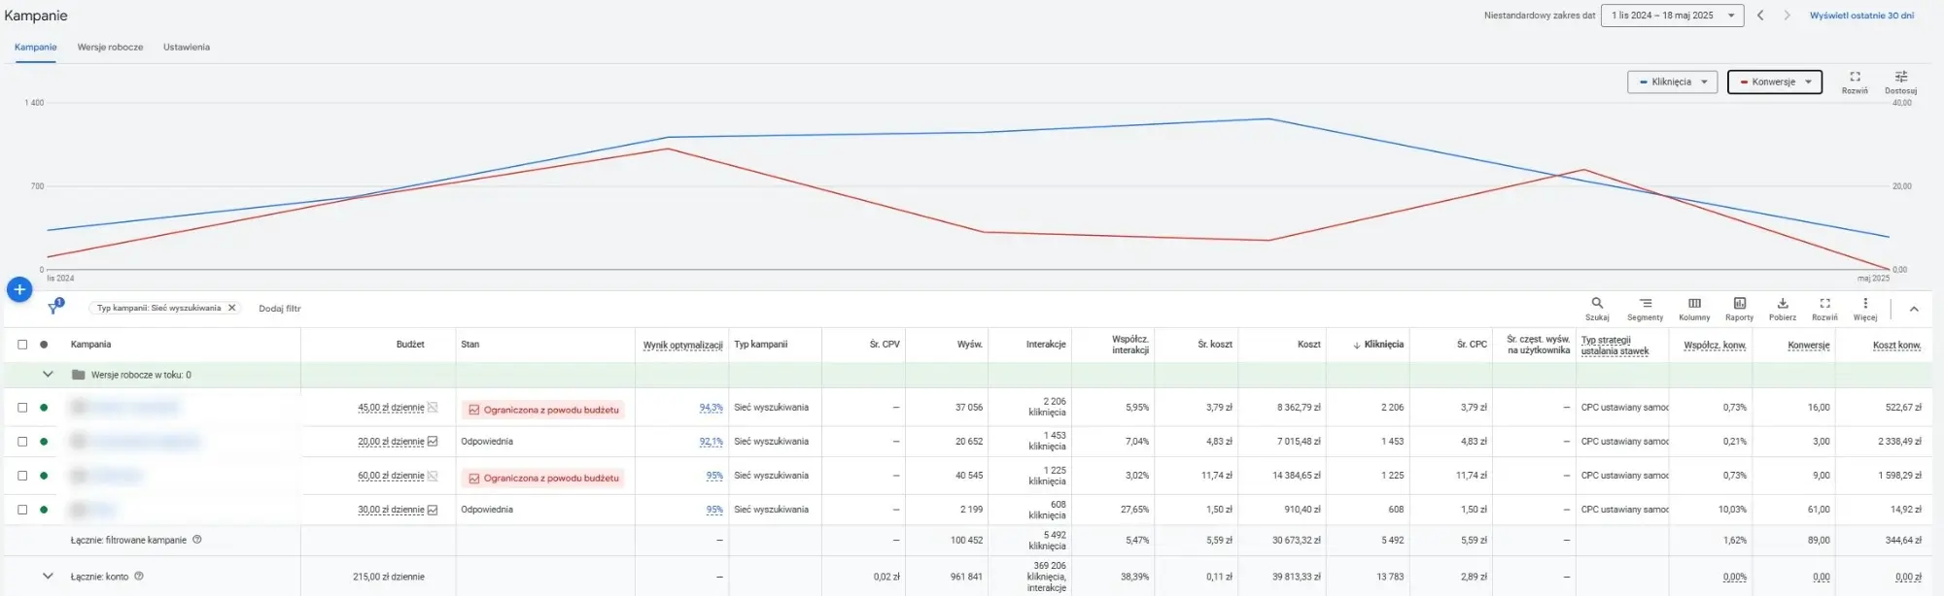This screenshot has height=596, width=1944.
Task: Select checkbox of 60,00 zł dziennie campaign
Action: click(22, 476)
